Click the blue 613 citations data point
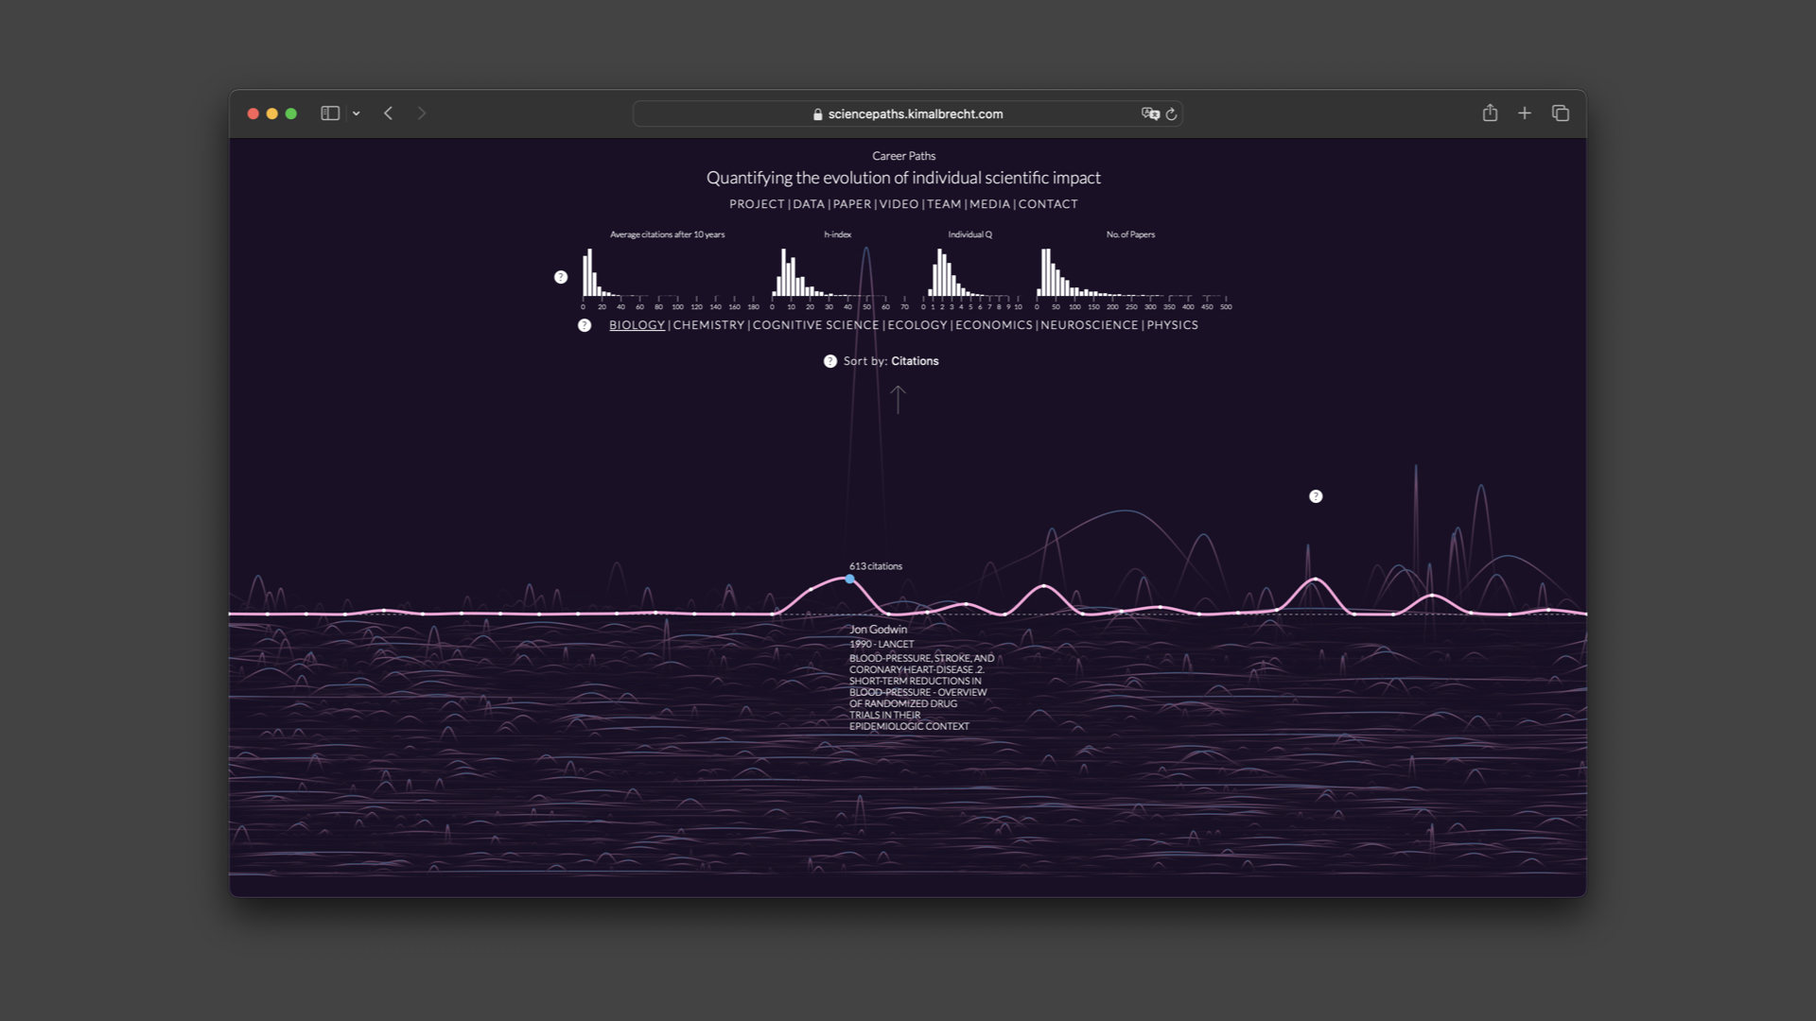The image size is (1816, 1021). (x=849, y=579)
